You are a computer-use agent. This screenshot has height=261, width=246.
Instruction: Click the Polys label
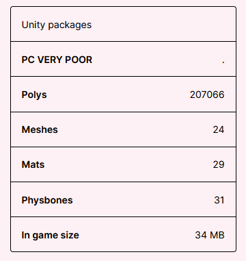(34, 95)
